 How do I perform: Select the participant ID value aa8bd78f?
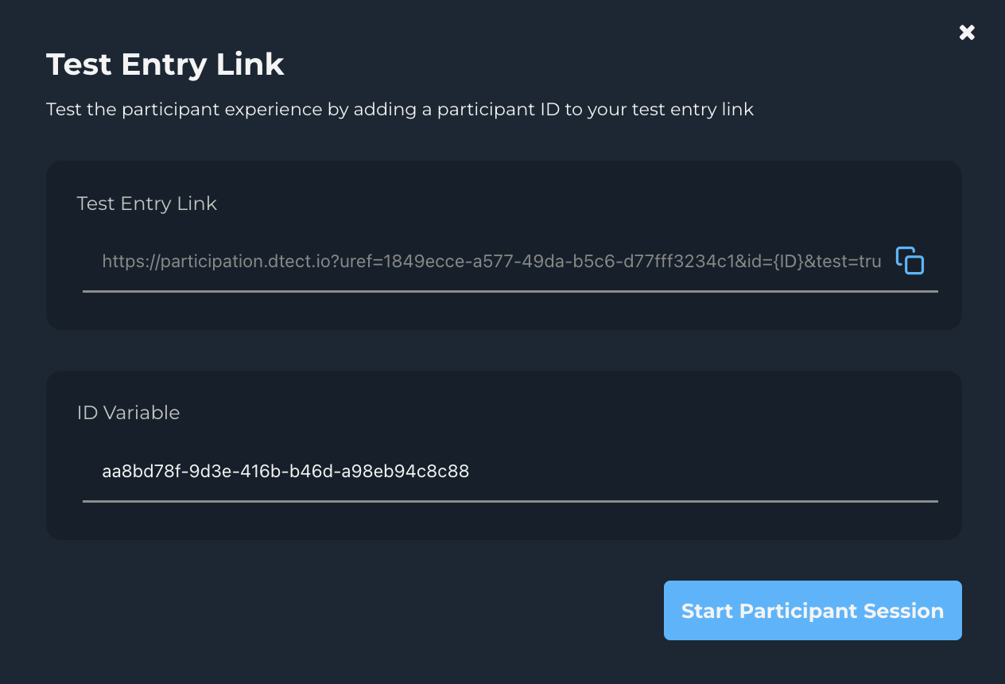(x=286, y=472)
